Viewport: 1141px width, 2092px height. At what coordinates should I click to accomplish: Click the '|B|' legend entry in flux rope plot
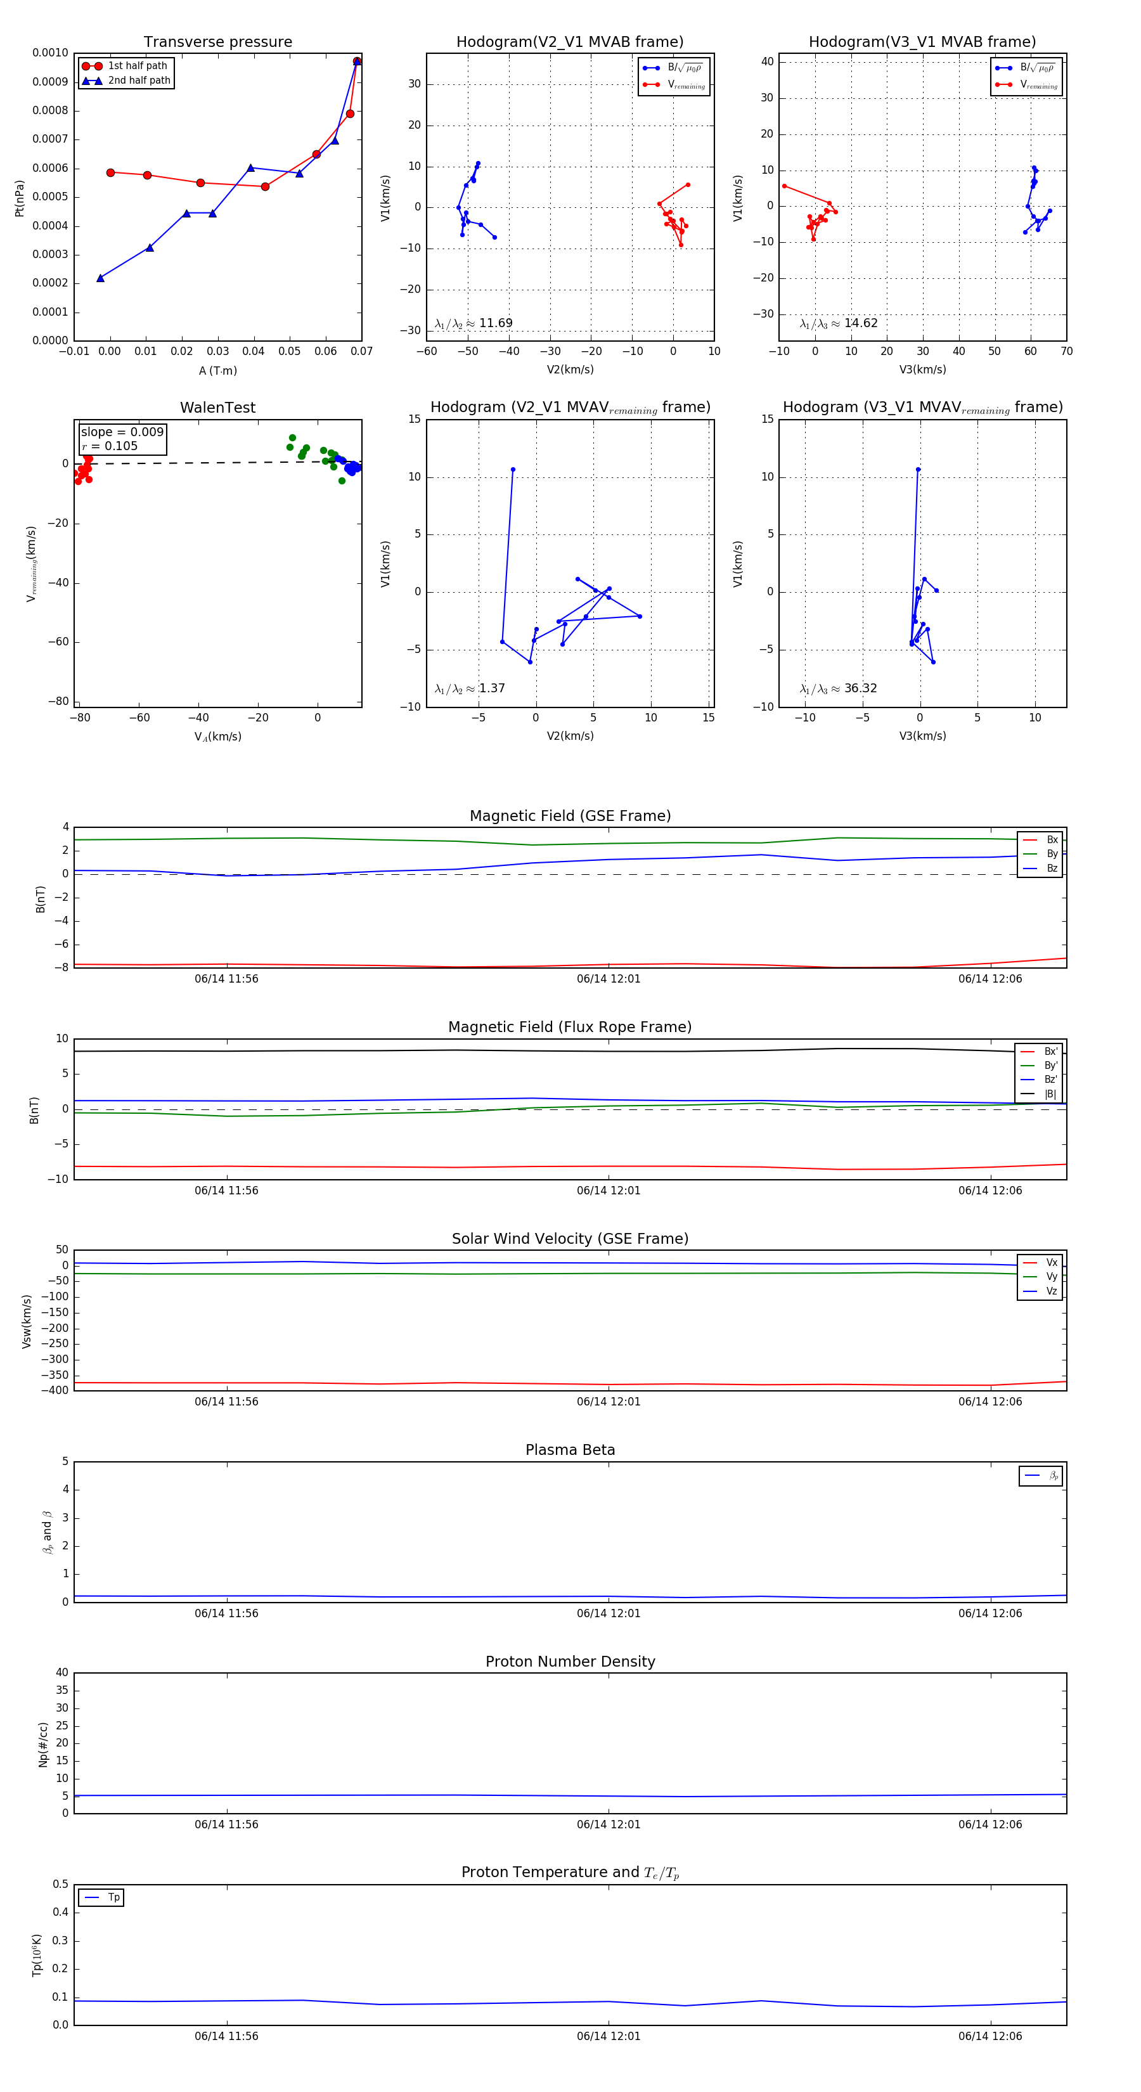pyautogui.click(x=1040, y=1094)
